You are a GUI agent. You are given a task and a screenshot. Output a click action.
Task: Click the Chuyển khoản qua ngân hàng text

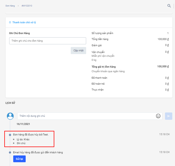[108, 71]
